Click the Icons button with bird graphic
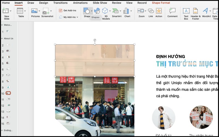 (x=97, y=11)
